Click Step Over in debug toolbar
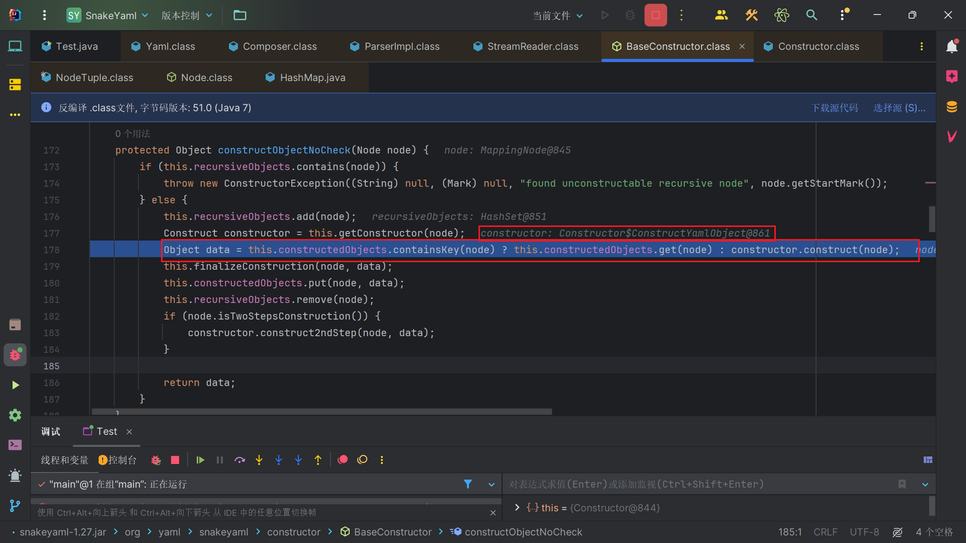The height and width of the screenshot is (543, 966). tap(239, 460)
